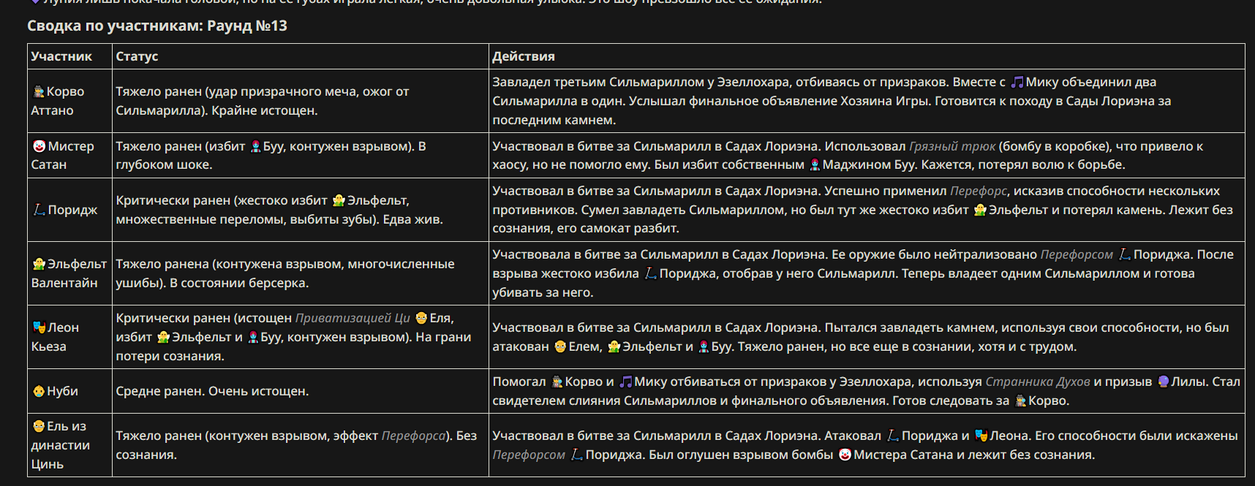Click the Буу emoji in Леон's status cell
The image size is (1255, 486).
[x=253, y=337]
